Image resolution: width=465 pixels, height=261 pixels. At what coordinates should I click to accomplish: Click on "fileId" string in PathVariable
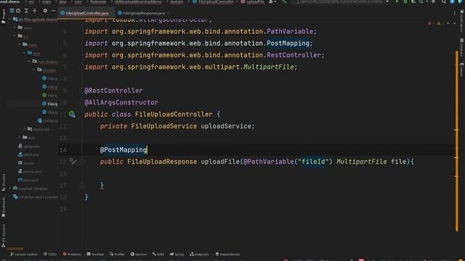pyautogui.click(x=313, y=162)
